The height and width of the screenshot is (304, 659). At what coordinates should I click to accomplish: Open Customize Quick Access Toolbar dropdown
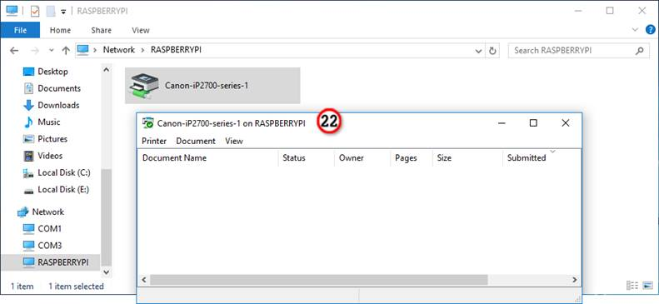pos(63,12)
